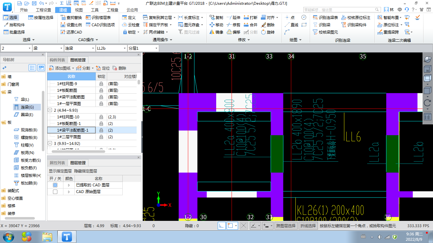The height and width of the screenshot is (243, 433).
Task: Click 重提梁跨 tool
Action: click(389, 32)
